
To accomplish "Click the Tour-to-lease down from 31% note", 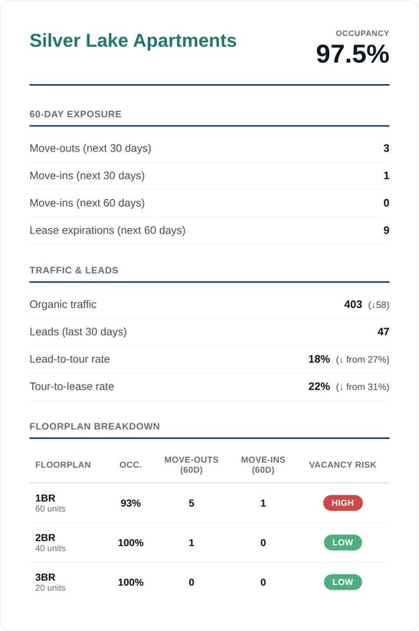I will pyautogui.click(x=362, y=387).
